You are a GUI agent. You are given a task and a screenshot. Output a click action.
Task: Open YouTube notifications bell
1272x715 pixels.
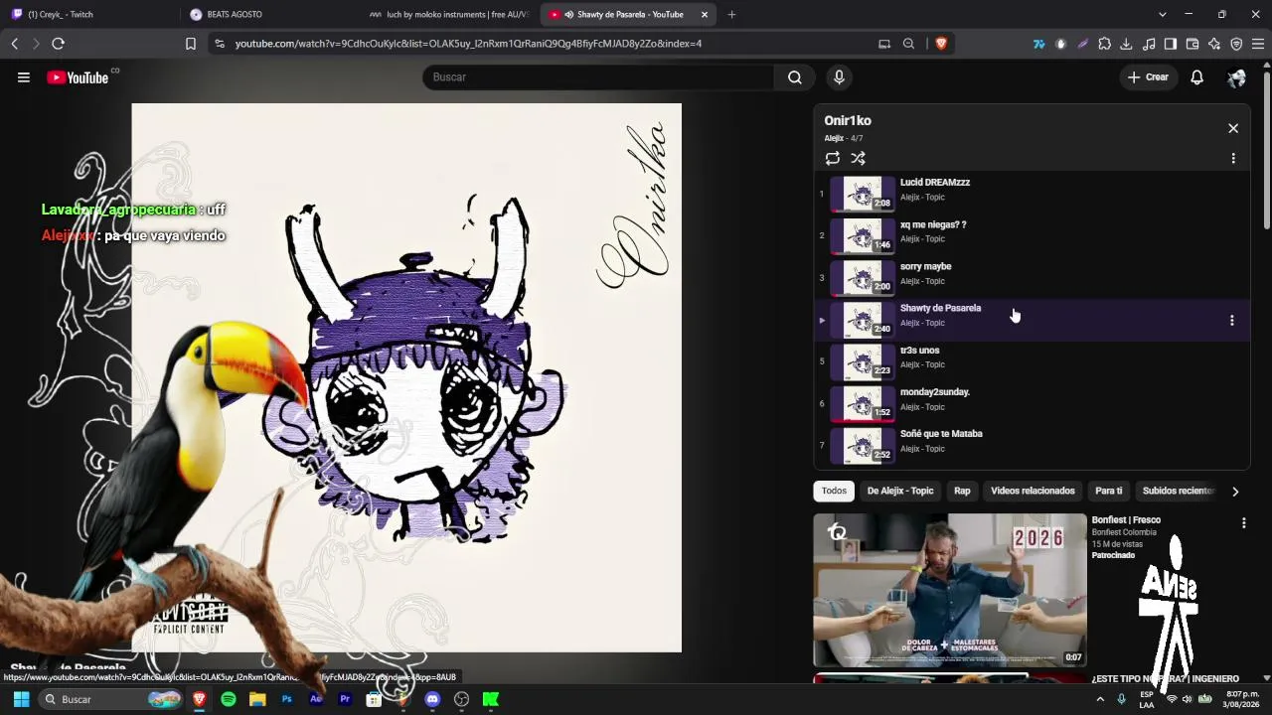click(x=1196, y=77)
